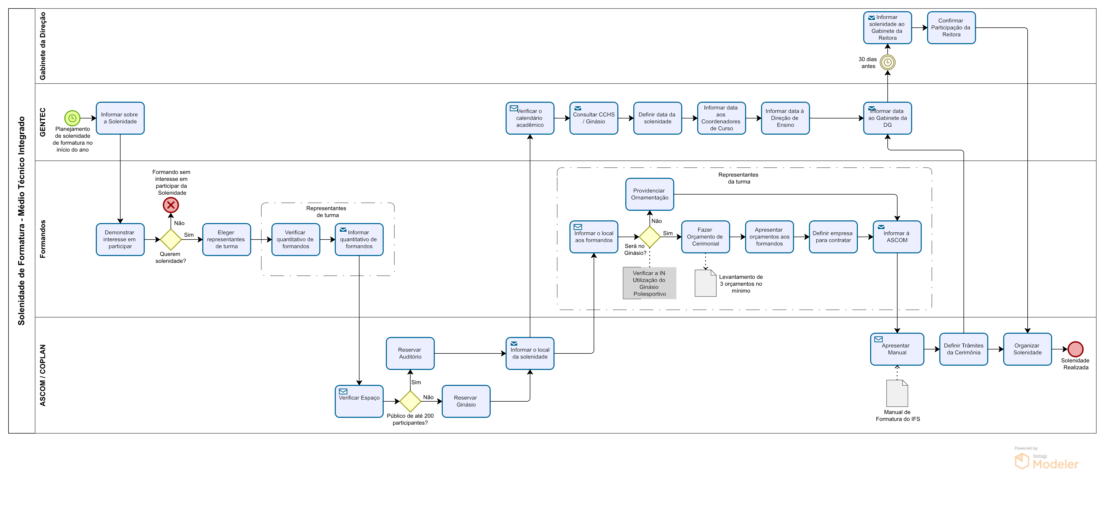Click the 'Solenidade Realizada' end event circle
The width and height of the screenshot is (1108, 511).
(x=1075, y=349)
